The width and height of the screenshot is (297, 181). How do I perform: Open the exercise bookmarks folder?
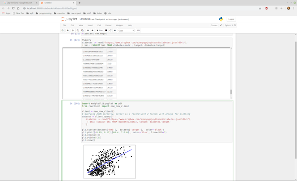[59, 13]
